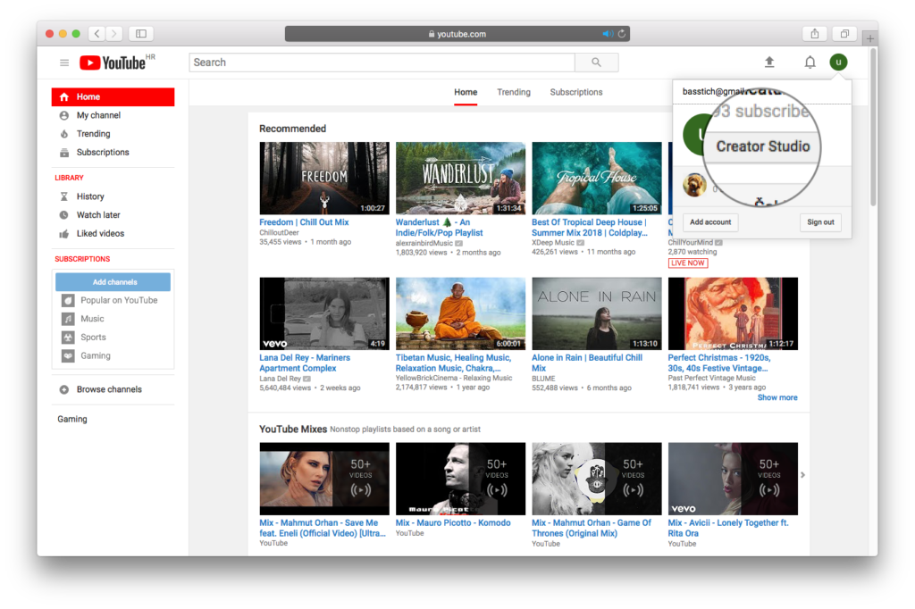Click the search magnifier button
Image resolution: width=915 pixels, height=609 pixels.
[596, 63]
